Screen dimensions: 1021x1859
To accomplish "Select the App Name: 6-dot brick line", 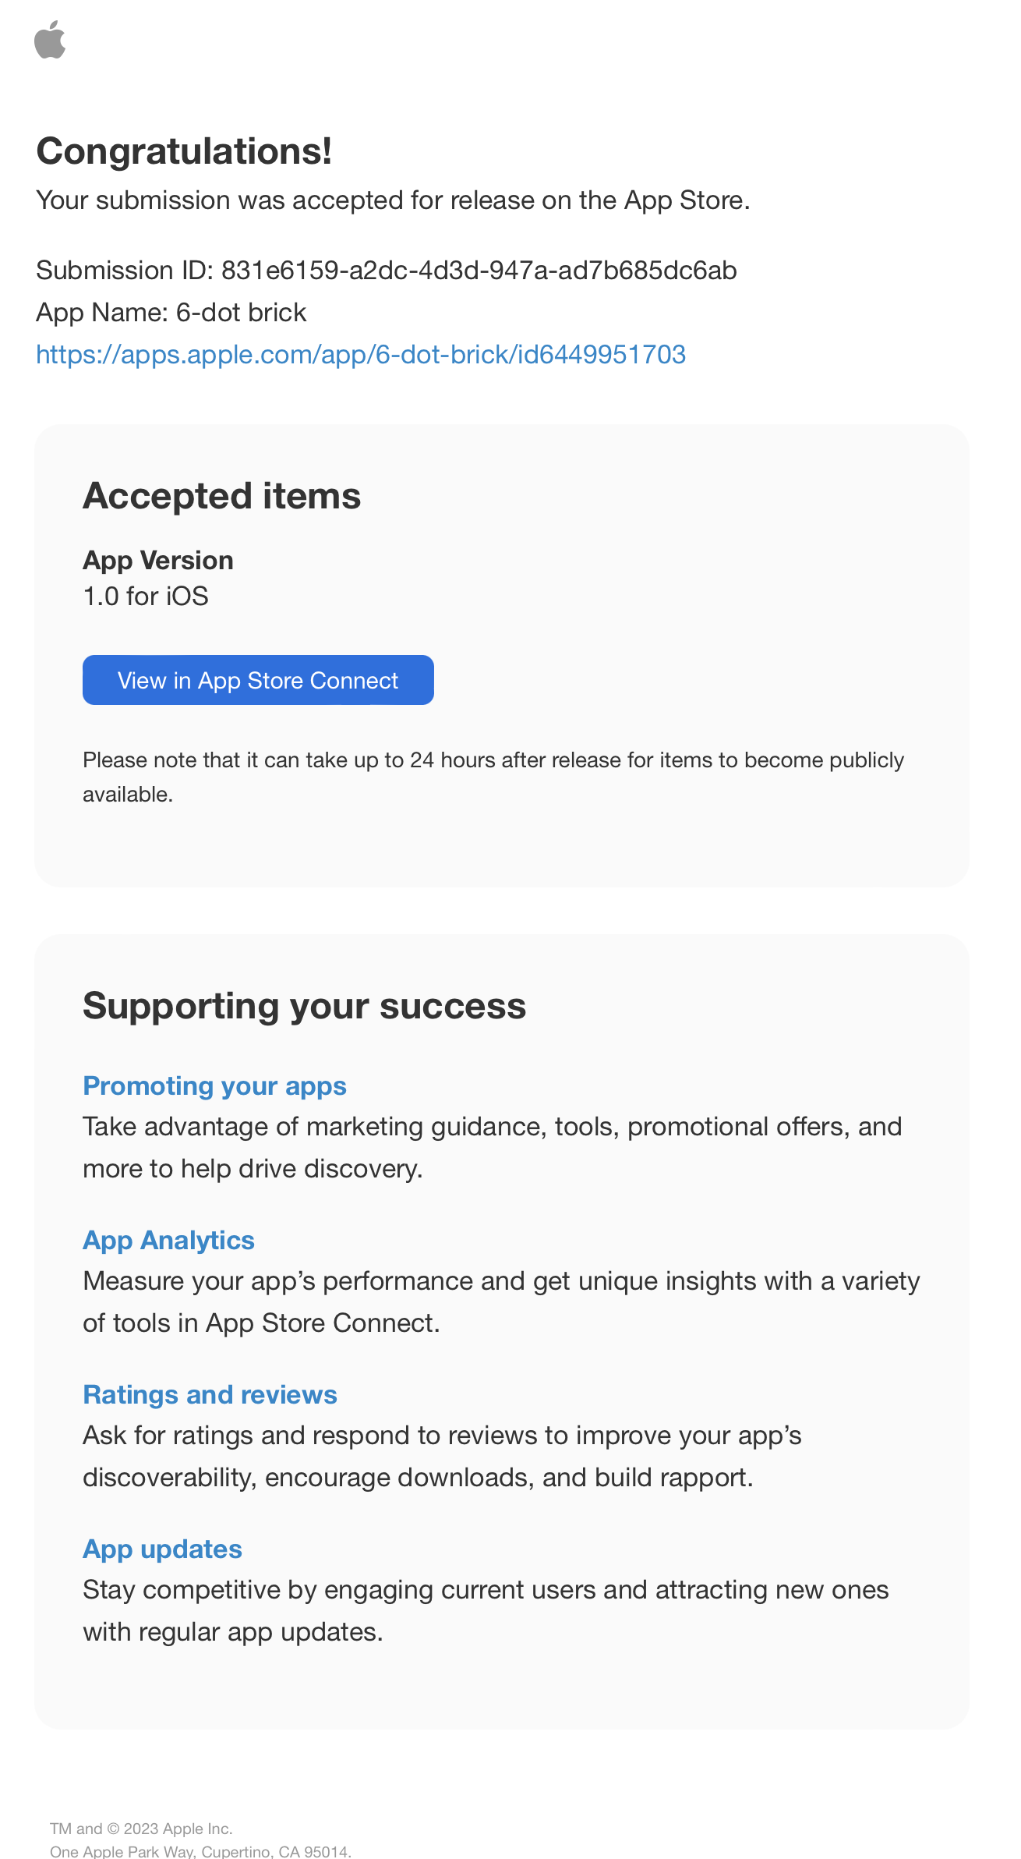I will tap(171, 313).
